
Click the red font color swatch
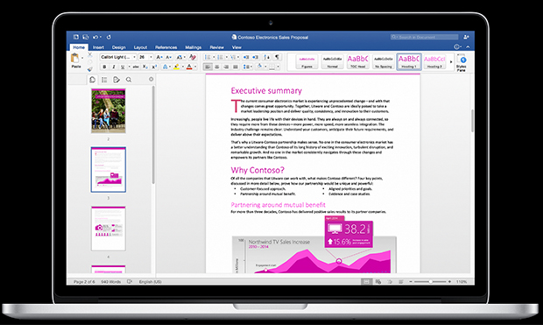click(189, 67)
